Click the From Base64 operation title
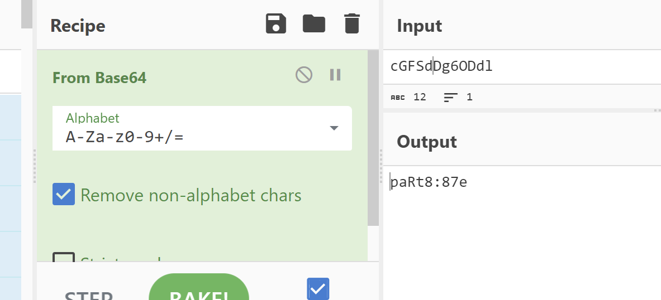 click(99, 78)
